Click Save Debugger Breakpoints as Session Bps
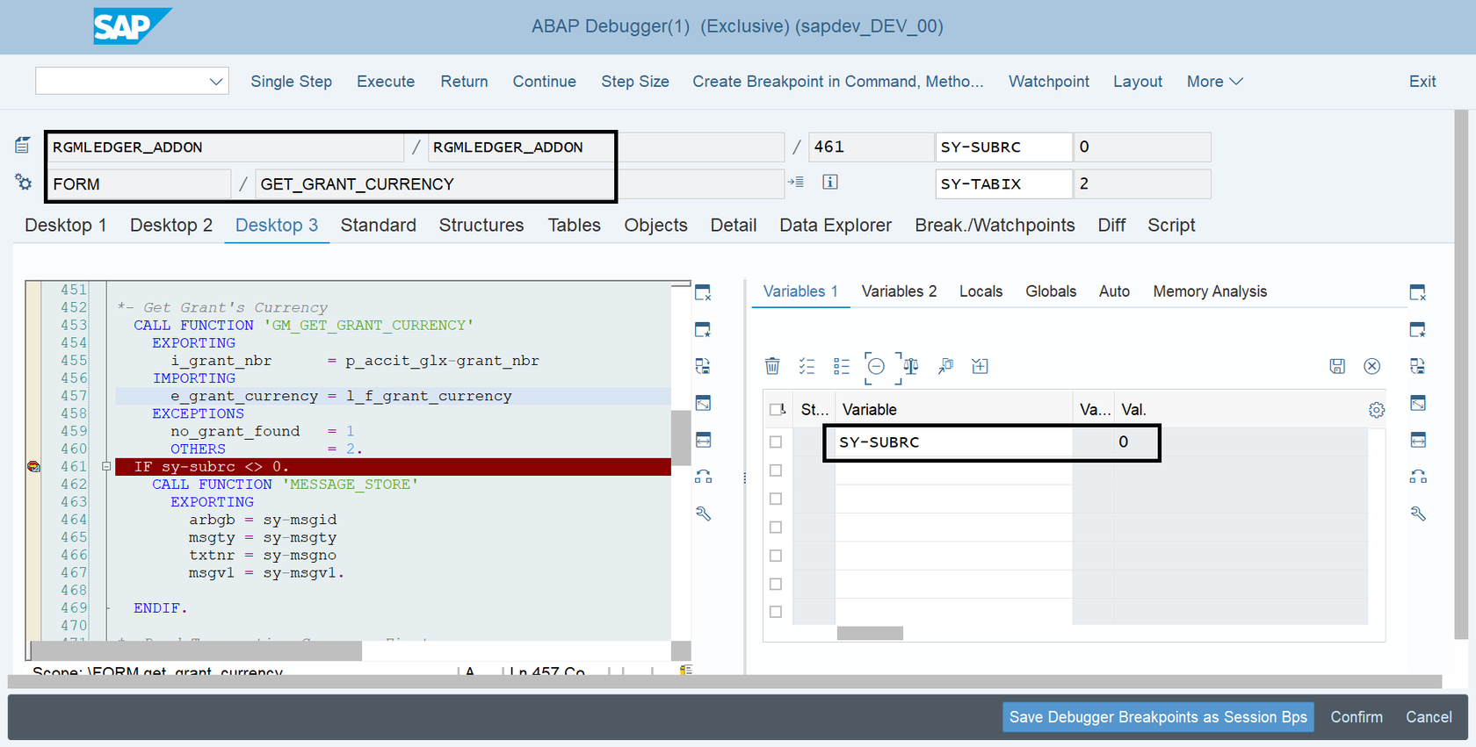 pyautogui.click(x=1158, y=717)
